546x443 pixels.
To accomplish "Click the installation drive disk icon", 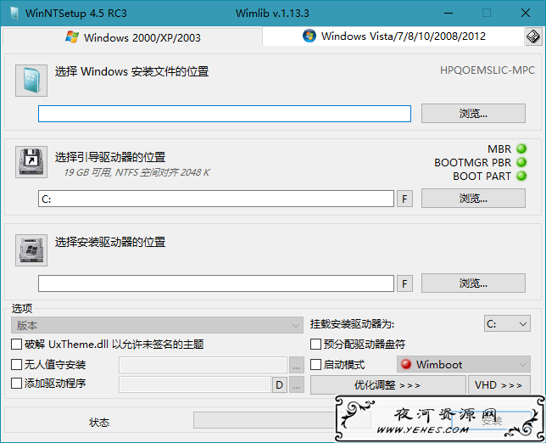I will tap(31, 250).
